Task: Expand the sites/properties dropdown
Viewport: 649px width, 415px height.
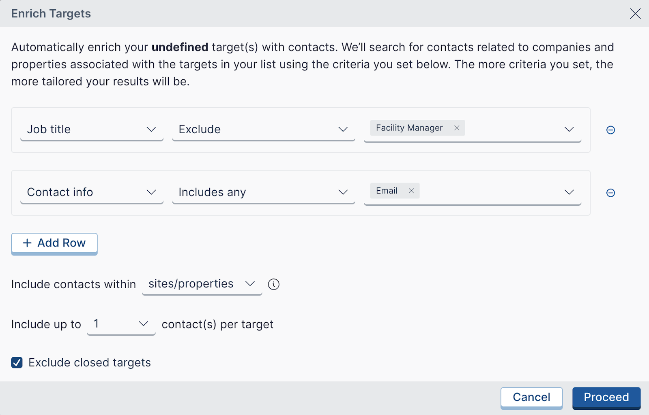Action: click(x=202, y=284)
